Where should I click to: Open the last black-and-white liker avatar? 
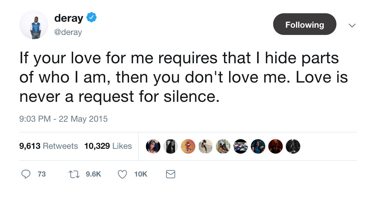(293, 146)
